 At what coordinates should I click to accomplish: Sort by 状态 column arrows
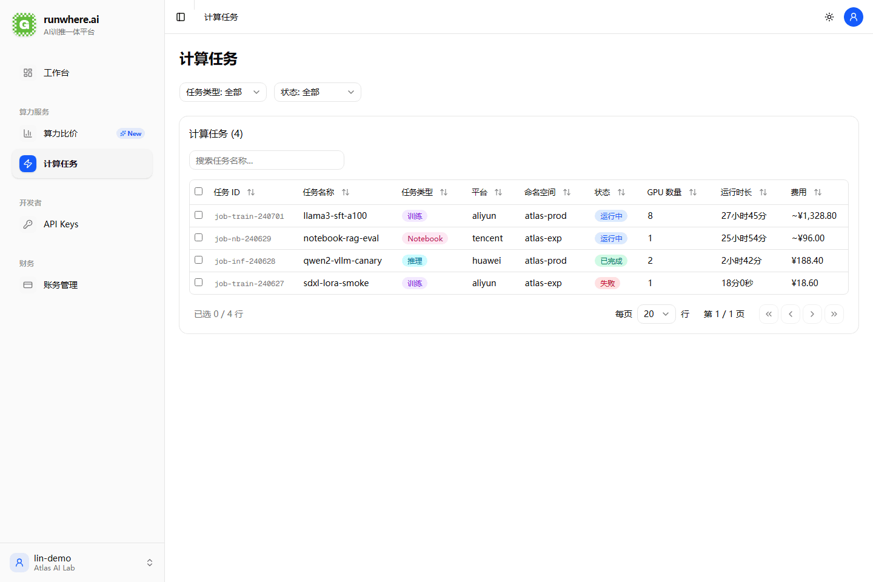[621, 192]
